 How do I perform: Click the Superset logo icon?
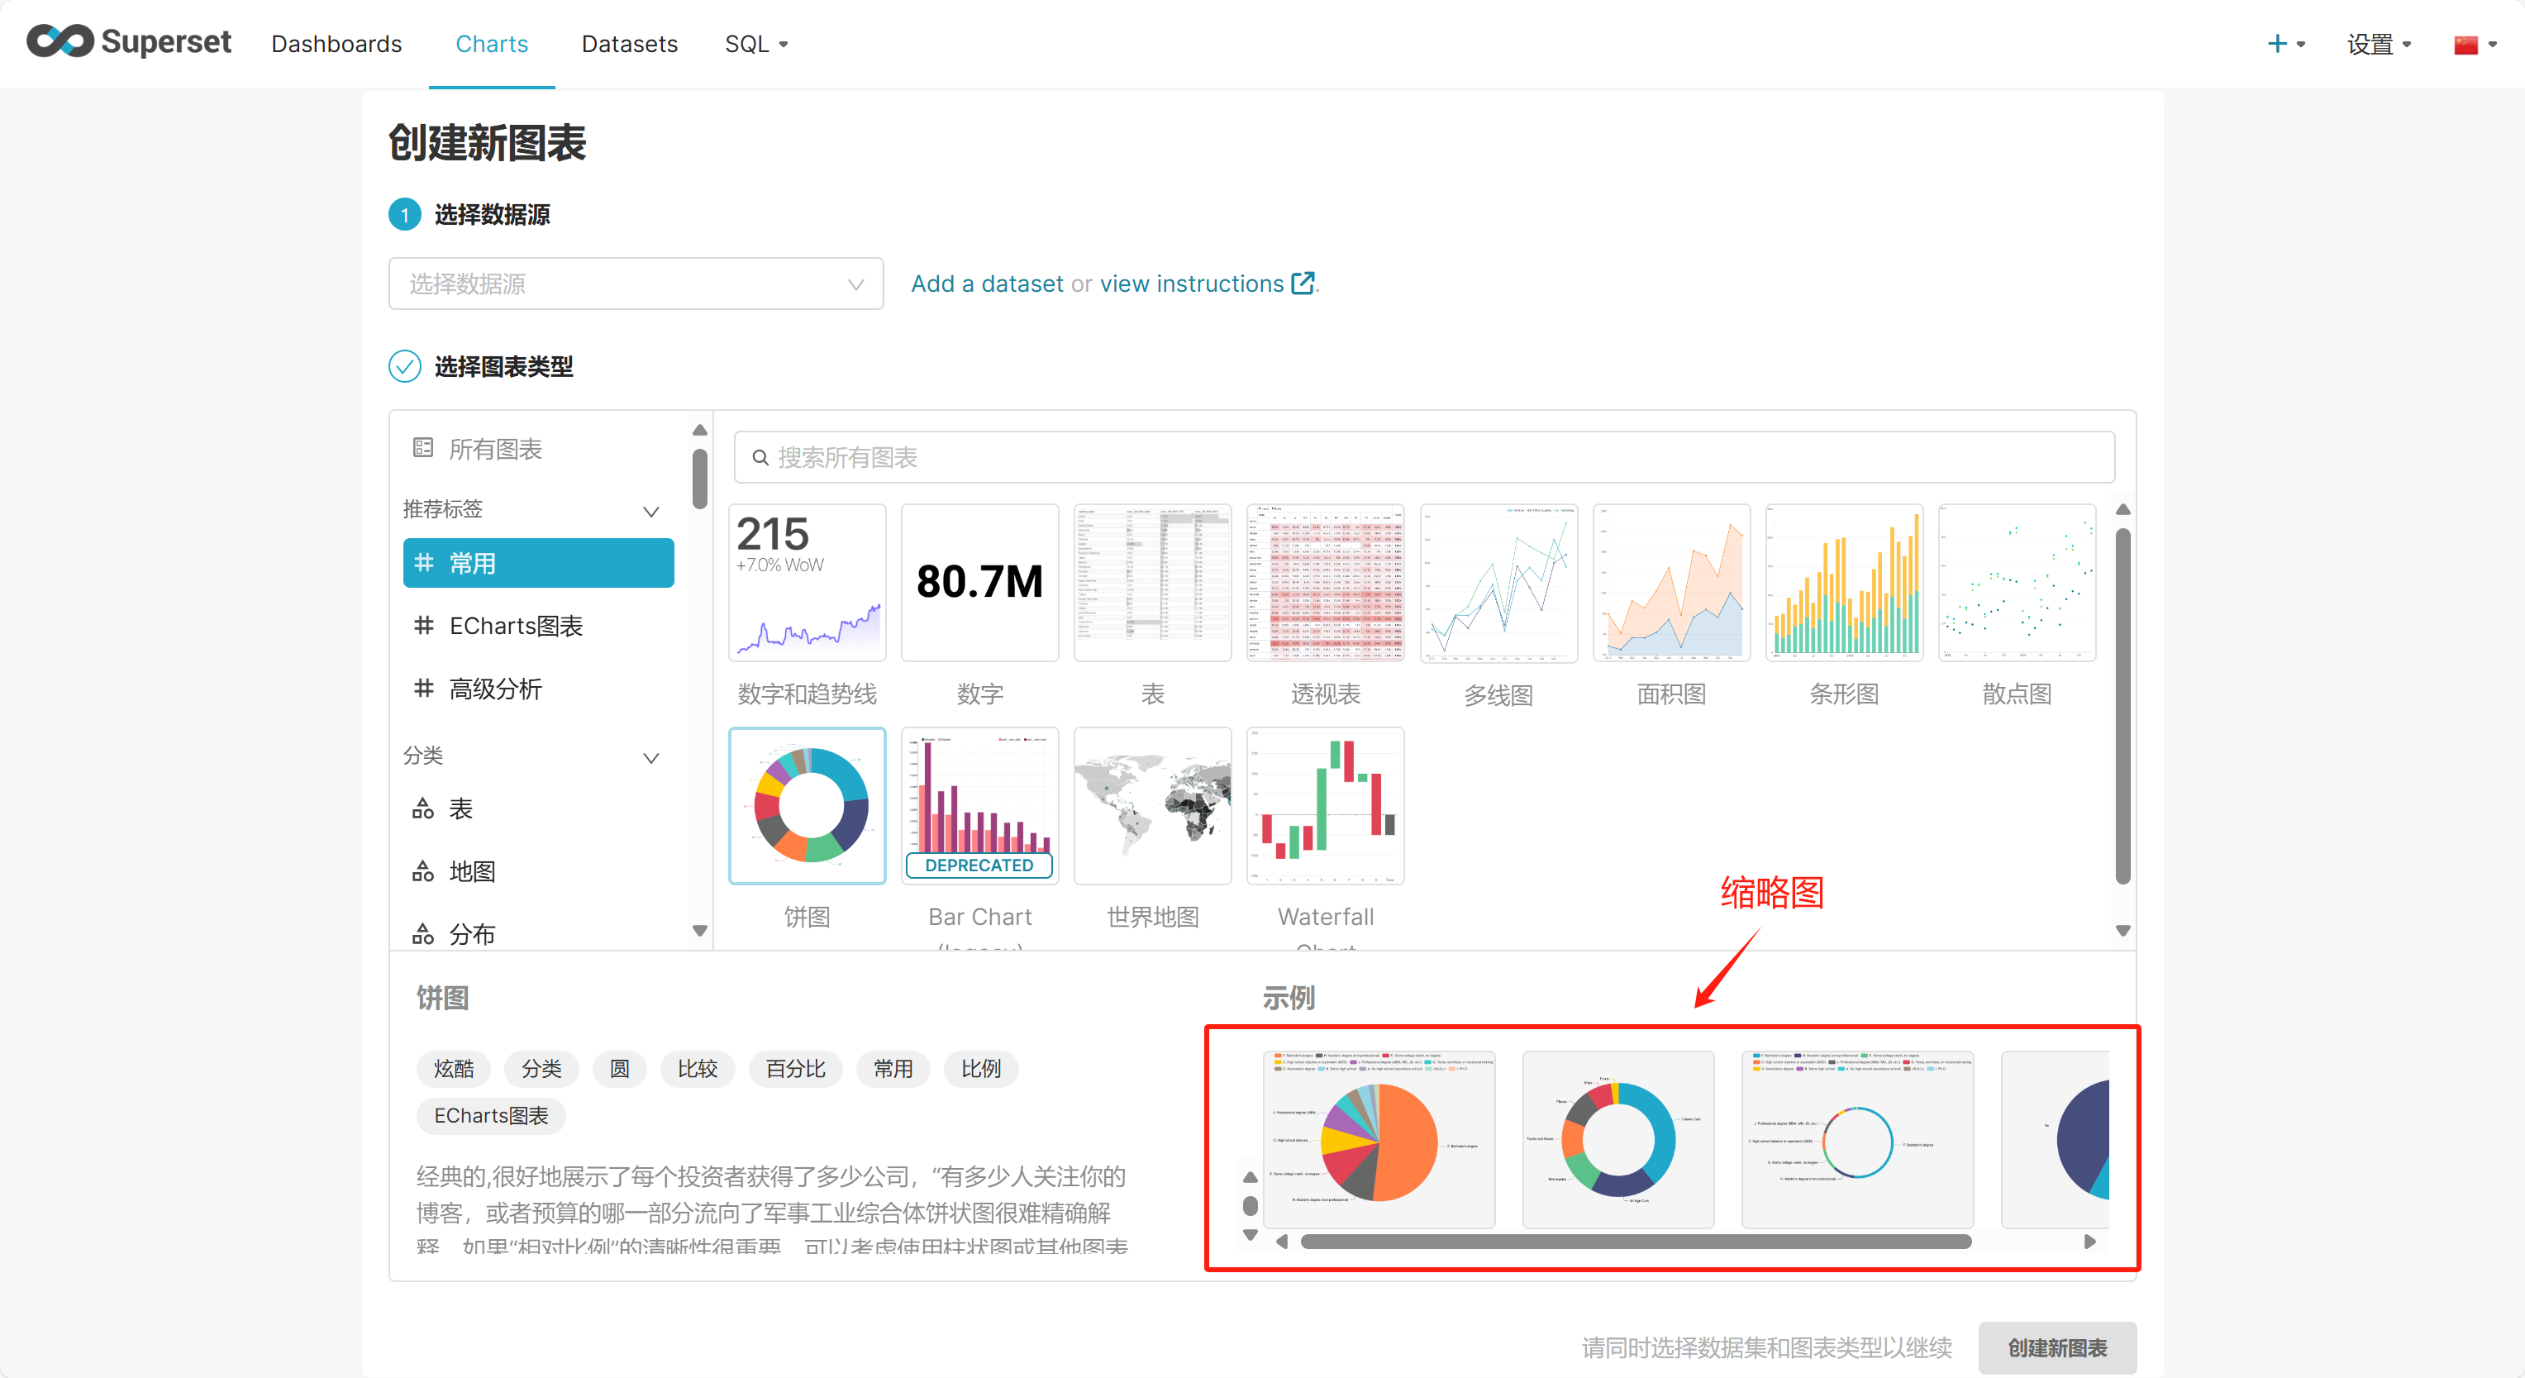point(61,42)
